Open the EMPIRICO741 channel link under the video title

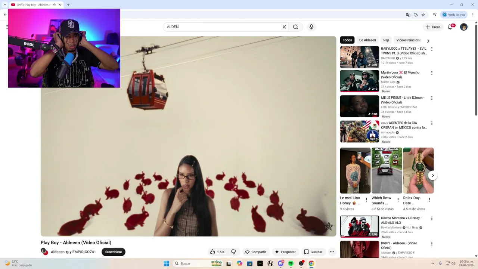coord(84,252)
